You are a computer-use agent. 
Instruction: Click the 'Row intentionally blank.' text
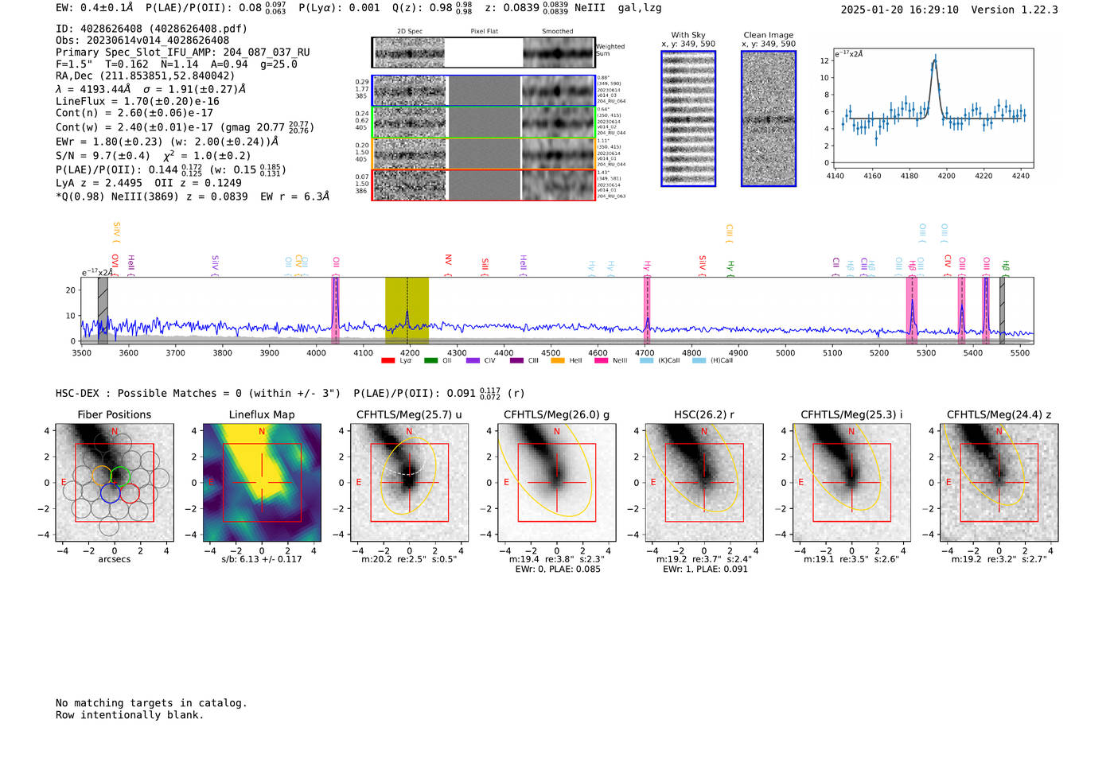130,715
